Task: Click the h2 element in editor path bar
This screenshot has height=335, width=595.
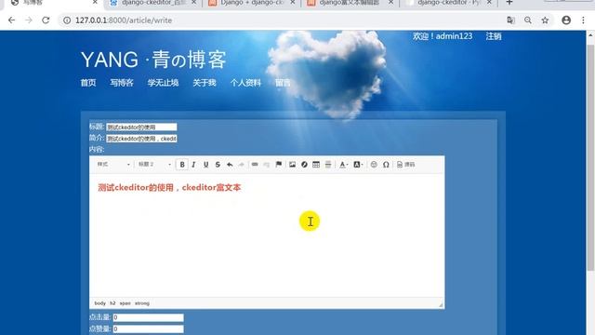Action: click(112, 303)
